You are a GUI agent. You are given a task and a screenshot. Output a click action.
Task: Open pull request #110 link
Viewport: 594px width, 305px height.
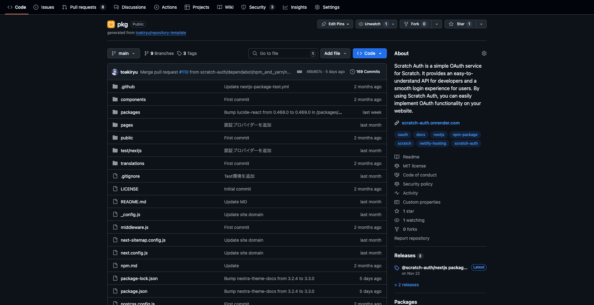click(184, 72)
